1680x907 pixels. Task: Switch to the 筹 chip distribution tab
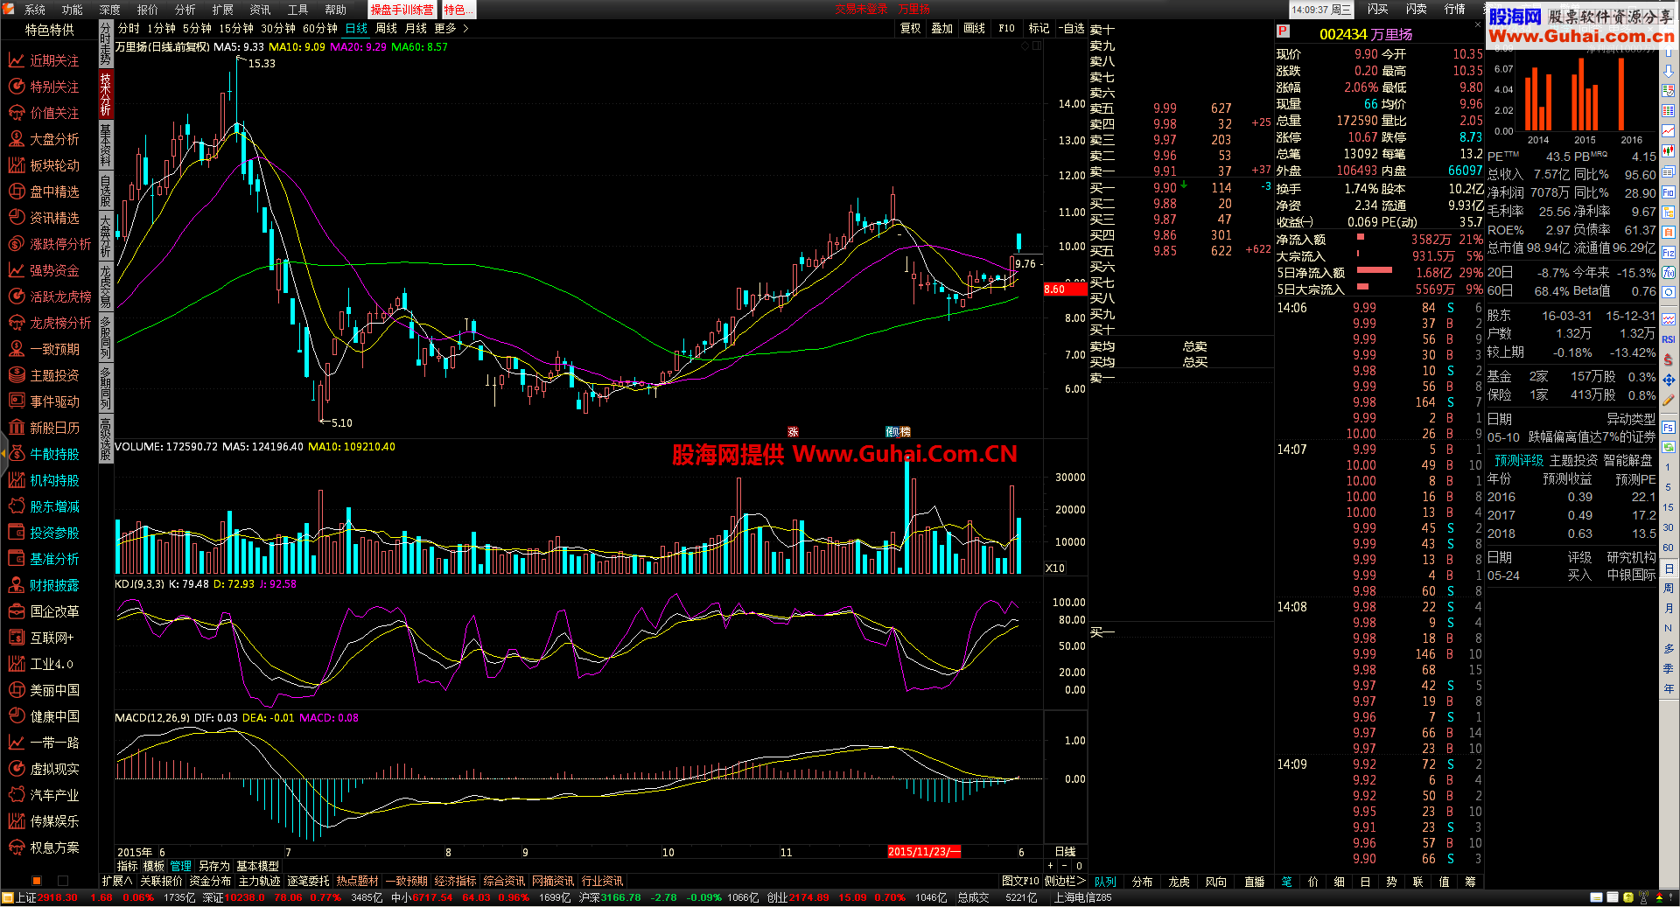click(x=1470, y=882)
